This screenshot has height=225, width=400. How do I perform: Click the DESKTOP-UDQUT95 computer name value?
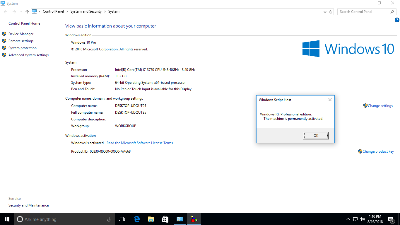[x=131, y=106]
